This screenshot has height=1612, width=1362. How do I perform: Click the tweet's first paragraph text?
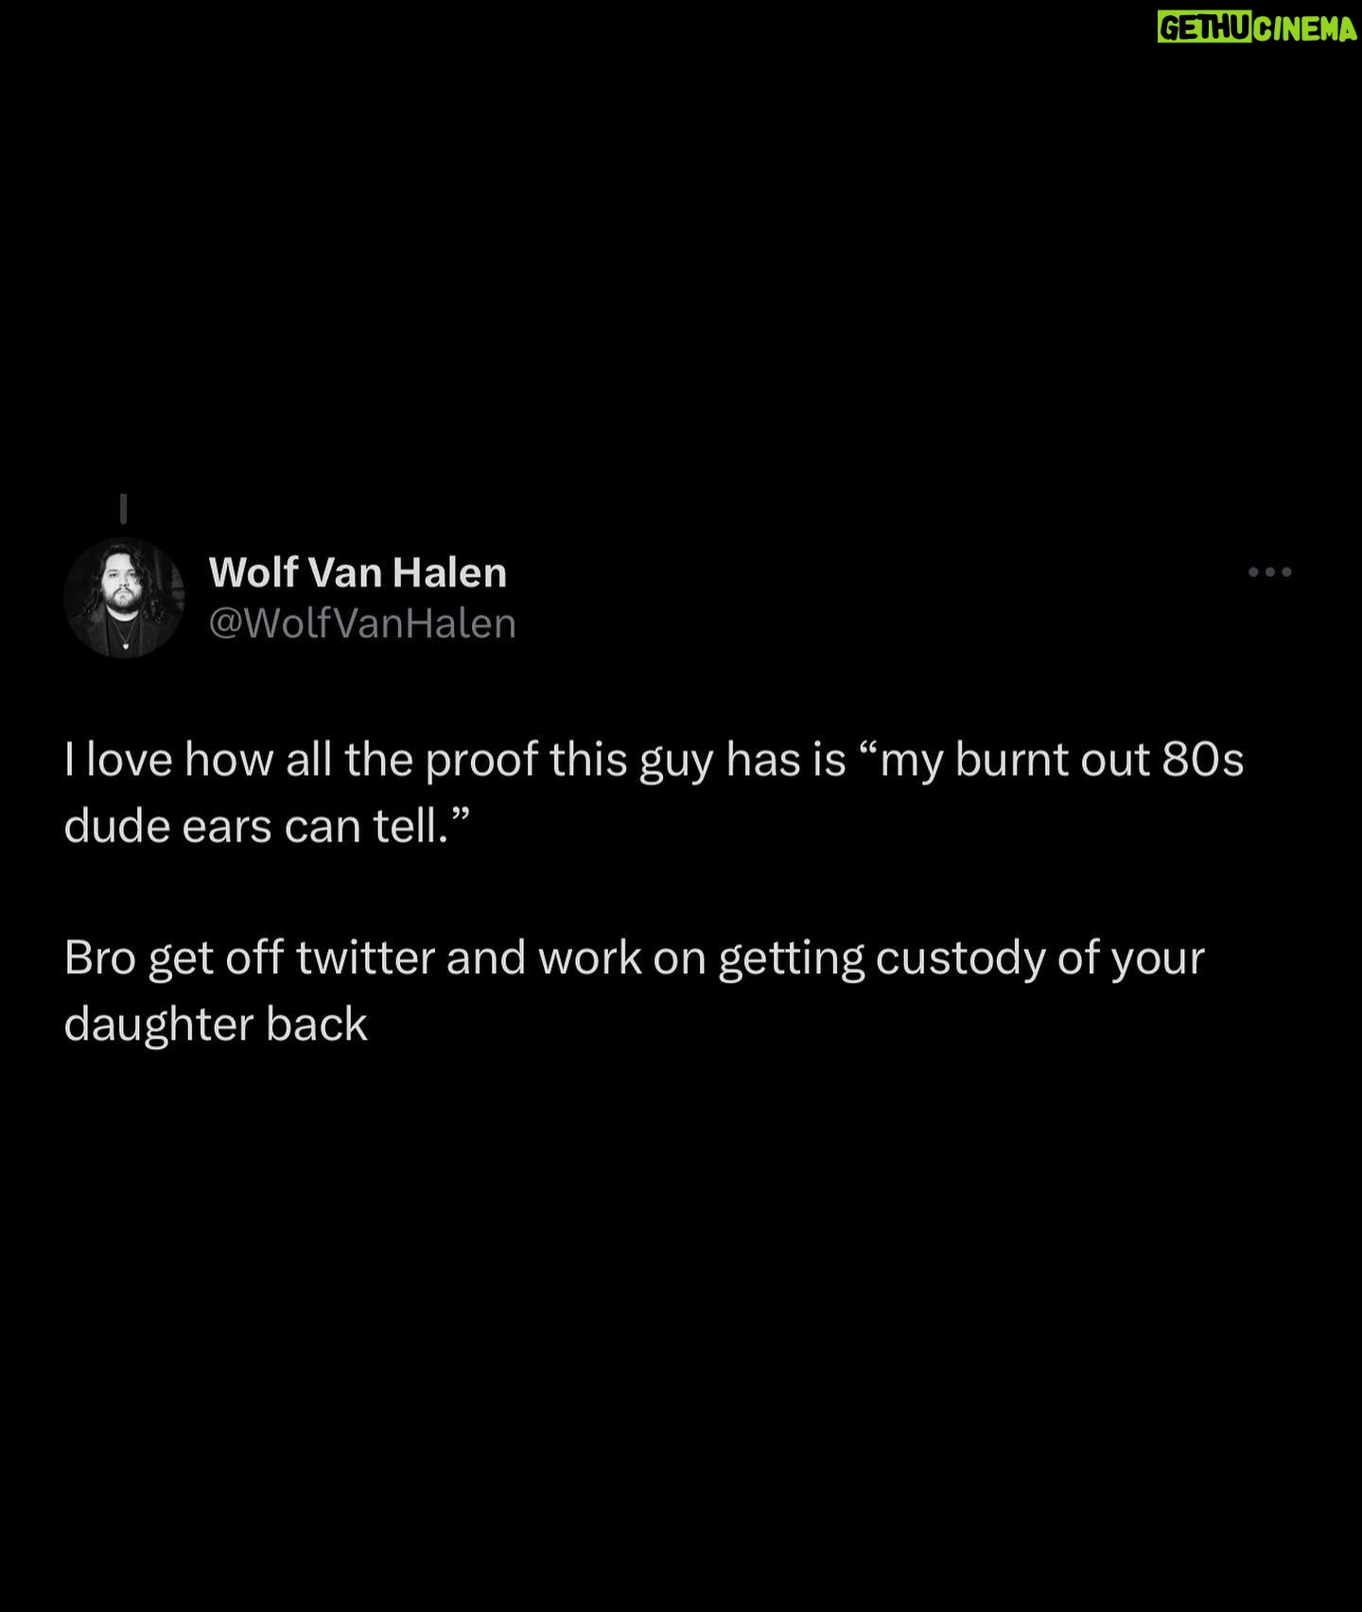click(x=654, y=793)
